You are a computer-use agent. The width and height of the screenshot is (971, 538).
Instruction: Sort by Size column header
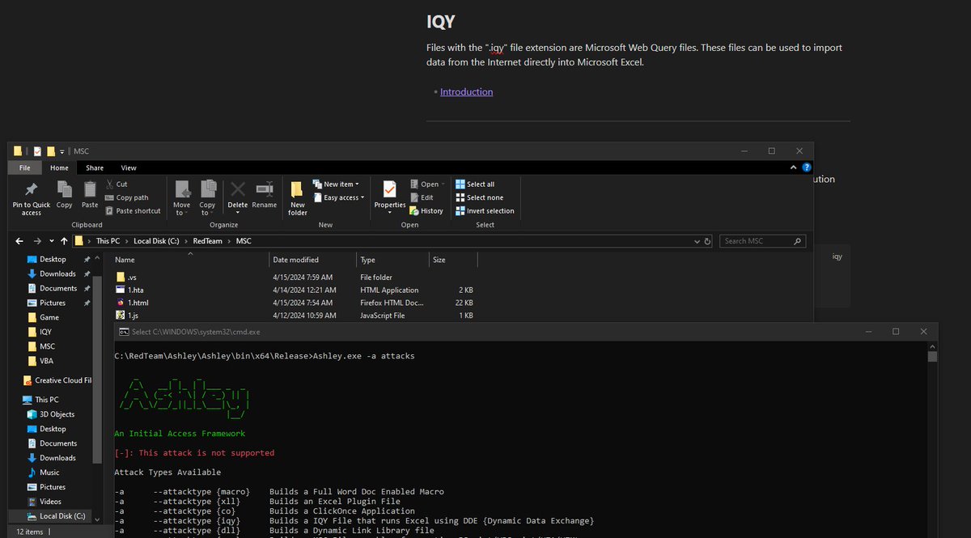[453, 260]
